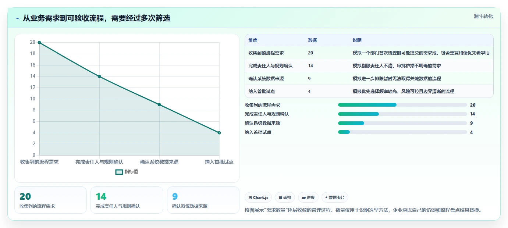The image size is (508, 228).
Task: Click the 维度 column header
Action: pyautogui.click(x=253, y=40)
